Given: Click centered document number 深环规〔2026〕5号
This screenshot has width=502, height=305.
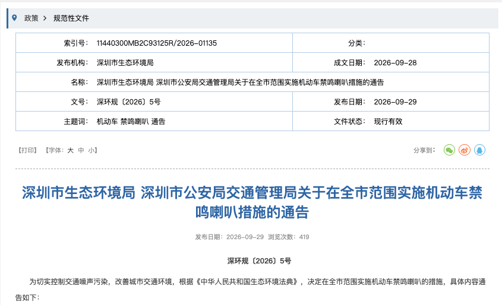Looking at the screenshot, I should (x=260, y=261).
